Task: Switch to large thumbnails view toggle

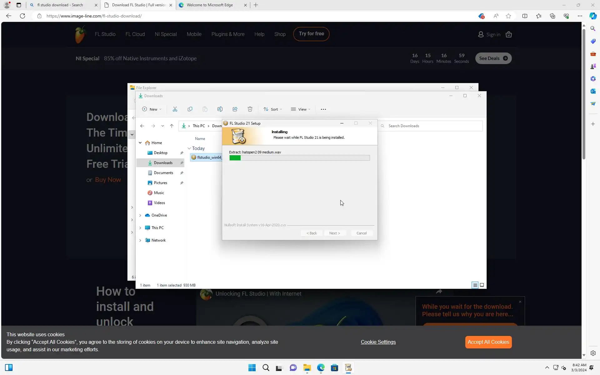Action: 482,285
